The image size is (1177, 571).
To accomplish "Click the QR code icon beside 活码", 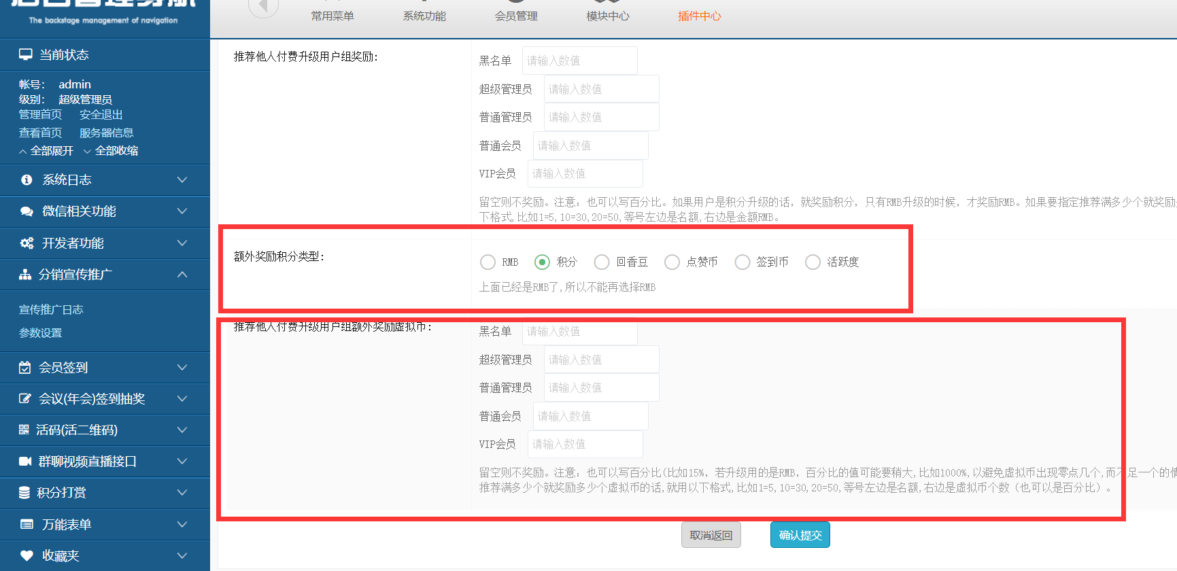I will coord(24,430).
